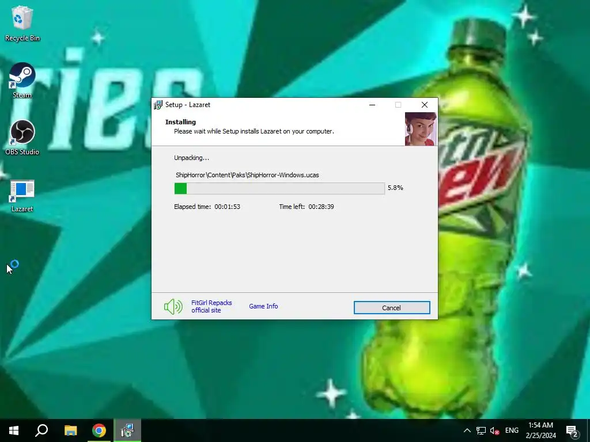Click the Elapsed time 00:01:53 value

tap(227, 207)
